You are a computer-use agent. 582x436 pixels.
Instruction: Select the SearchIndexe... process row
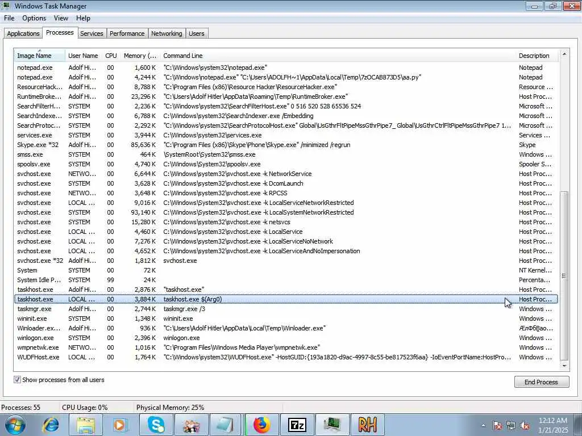pyautogui.click(x=286, y=116)
